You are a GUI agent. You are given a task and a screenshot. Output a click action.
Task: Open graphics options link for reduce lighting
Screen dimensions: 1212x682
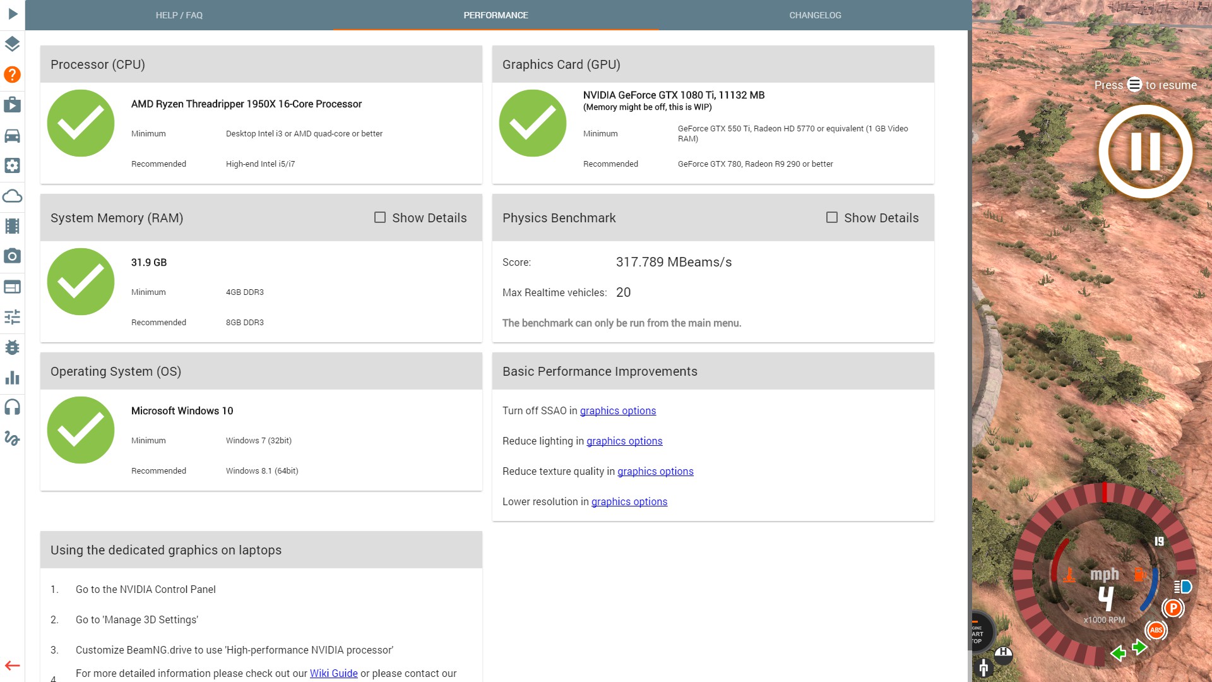click(x=624, y=441)
